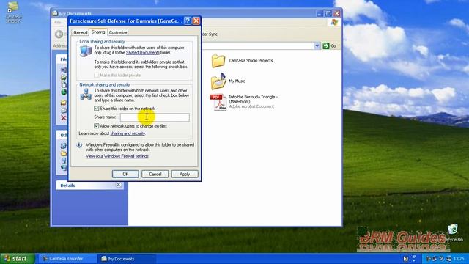This screenshot has height=264, width=469.
Task: Open the Shared Documents link
Action: (143, 52)
